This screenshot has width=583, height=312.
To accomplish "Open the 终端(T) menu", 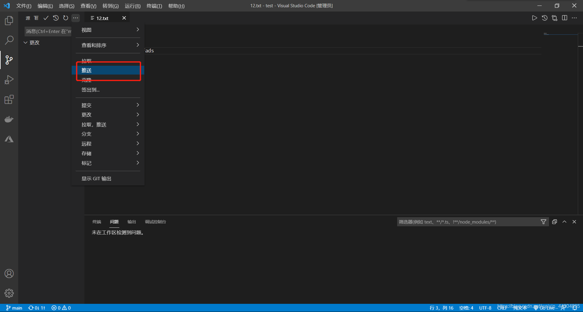I will click(x=154, y=6).
